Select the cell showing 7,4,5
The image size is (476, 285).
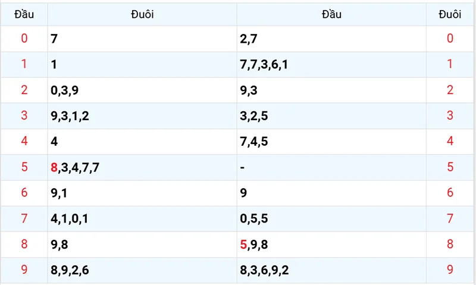tap(254, 142)
